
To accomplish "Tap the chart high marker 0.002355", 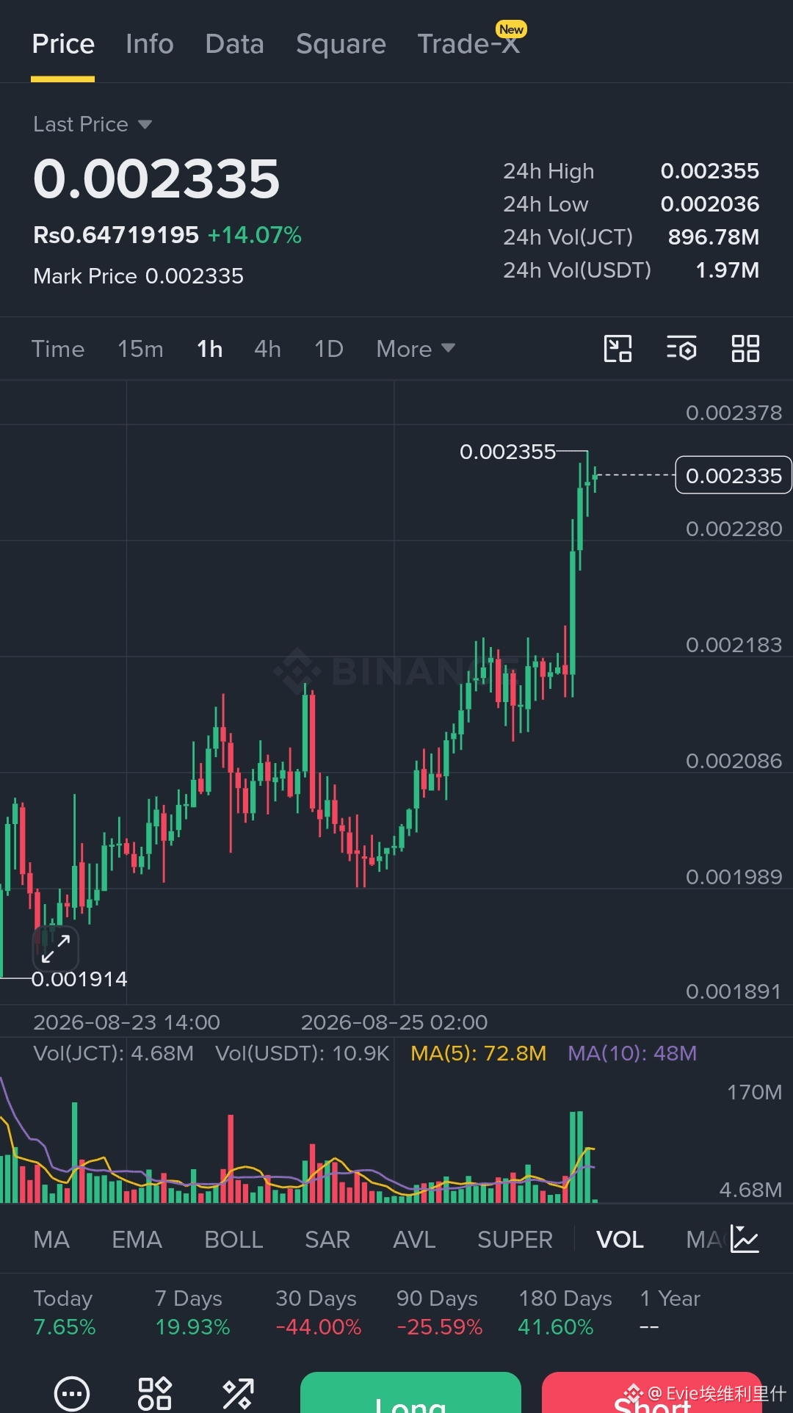I will (507, 452).
